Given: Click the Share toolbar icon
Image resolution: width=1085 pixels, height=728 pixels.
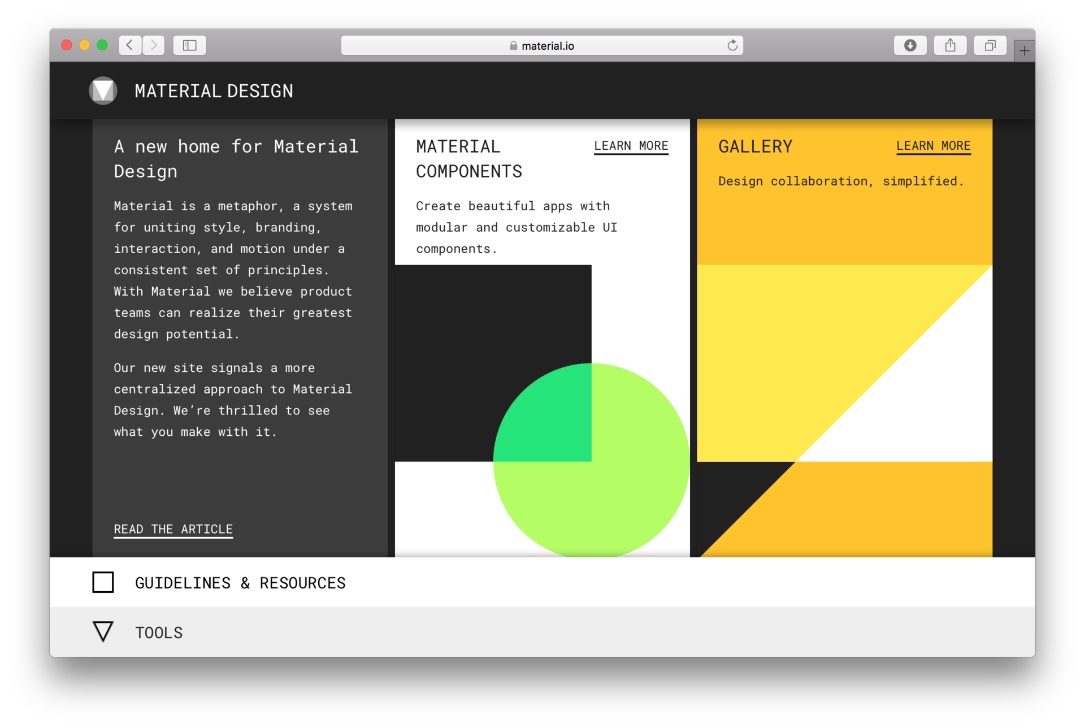Looking at the screenshot, I should pos(950,45).
